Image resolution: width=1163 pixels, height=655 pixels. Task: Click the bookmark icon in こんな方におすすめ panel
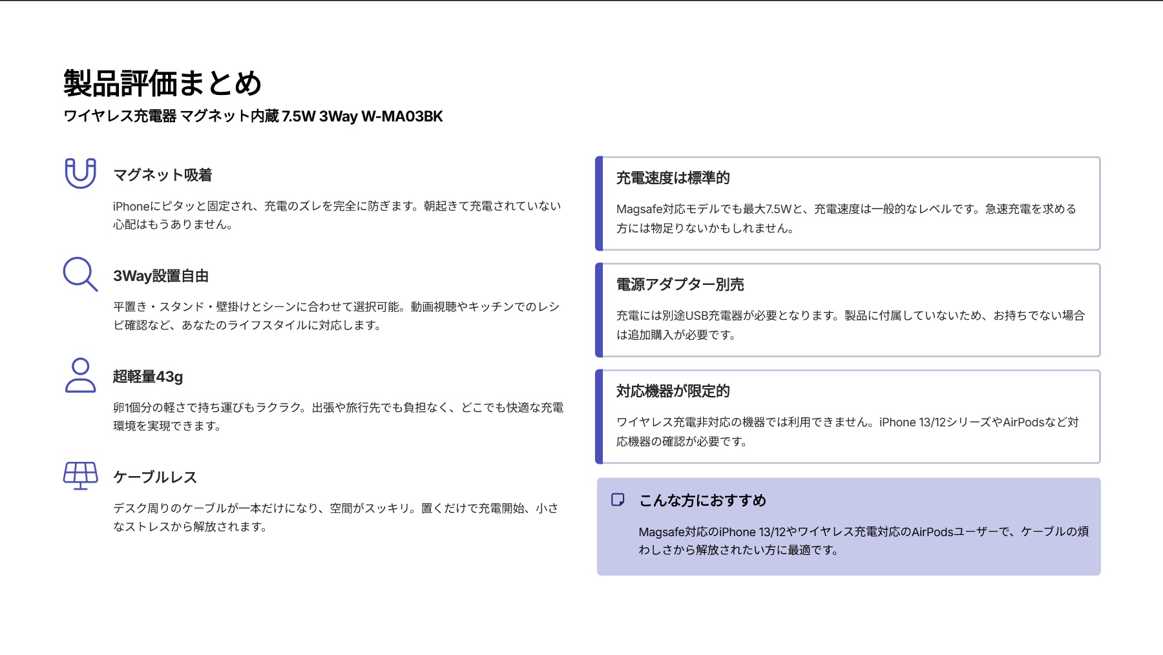618,499
